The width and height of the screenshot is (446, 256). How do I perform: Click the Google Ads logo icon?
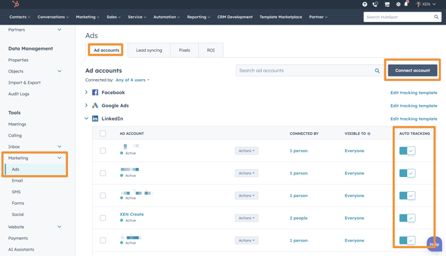[x=95, y=106]
